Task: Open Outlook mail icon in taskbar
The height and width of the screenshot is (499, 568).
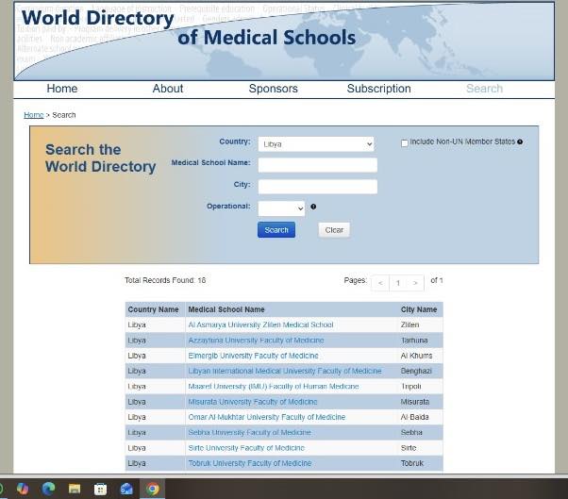Action: point(126,489)
